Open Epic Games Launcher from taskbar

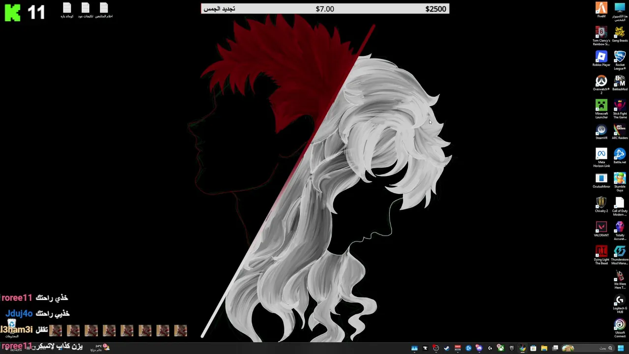(x=512, y=348)
